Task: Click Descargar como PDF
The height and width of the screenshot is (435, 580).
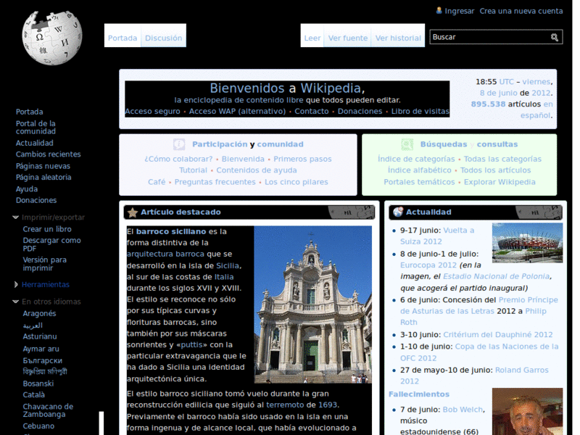Action: pos(51,244)
